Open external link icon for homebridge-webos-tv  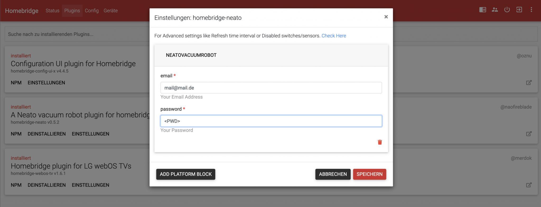click(x=529, y=185)
